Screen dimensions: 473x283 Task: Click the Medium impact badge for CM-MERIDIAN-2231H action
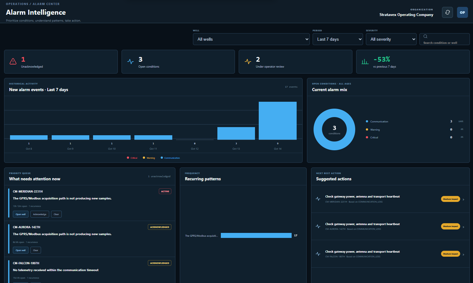click(450, 199)
